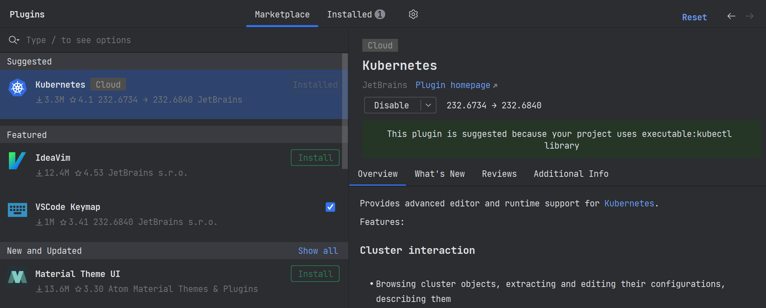Screen dimensions: 766x308
Task: Click the plugin list vertical scrollbar
Action: tap(344, 111)
